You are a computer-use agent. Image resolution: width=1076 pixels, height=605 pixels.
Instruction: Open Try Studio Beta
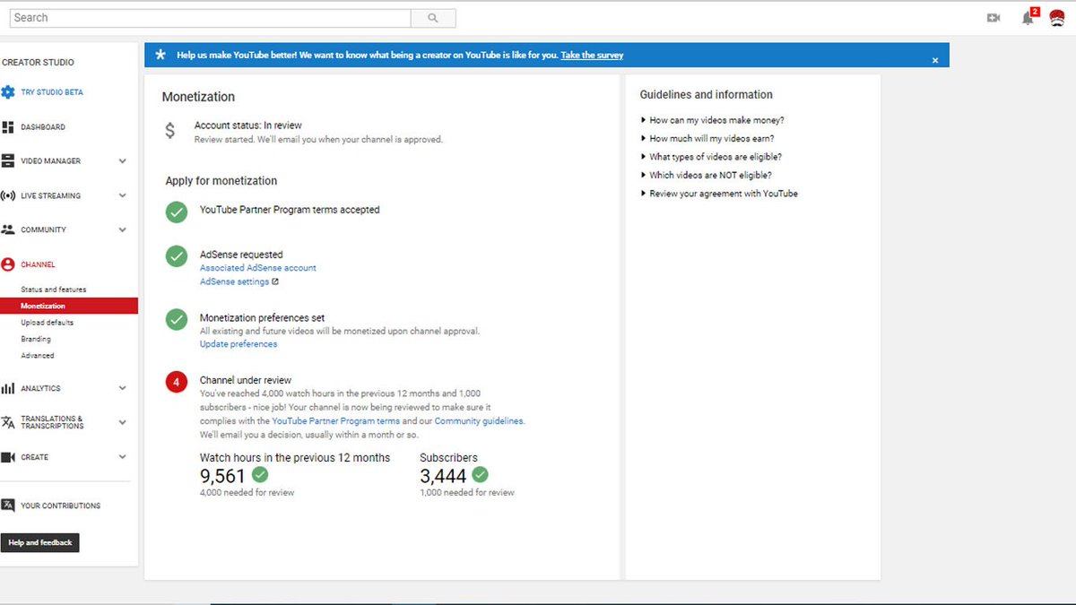pos(52,92)
